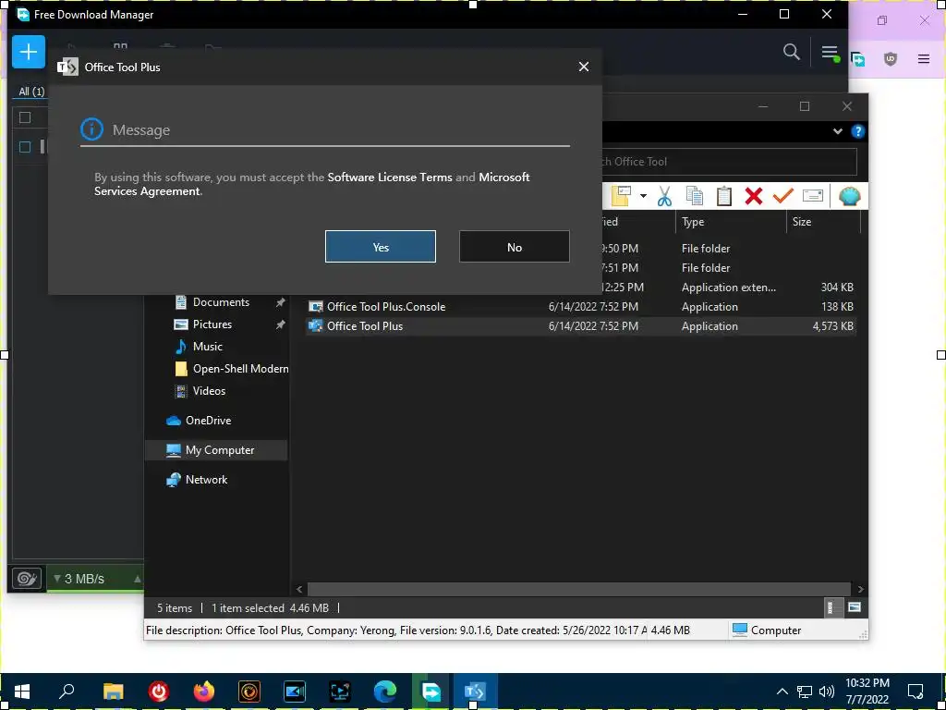The image size is (946, 710).
Task: Open Pictures in the navigation pane
Action: tap(212, 324)
